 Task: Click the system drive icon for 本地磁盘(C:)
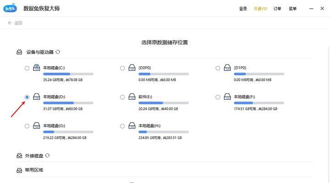coord(37,67)
